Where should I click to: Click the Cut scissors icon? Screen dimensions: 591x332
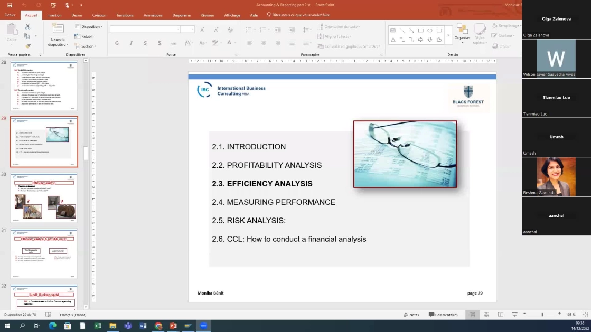pos(27,26)
